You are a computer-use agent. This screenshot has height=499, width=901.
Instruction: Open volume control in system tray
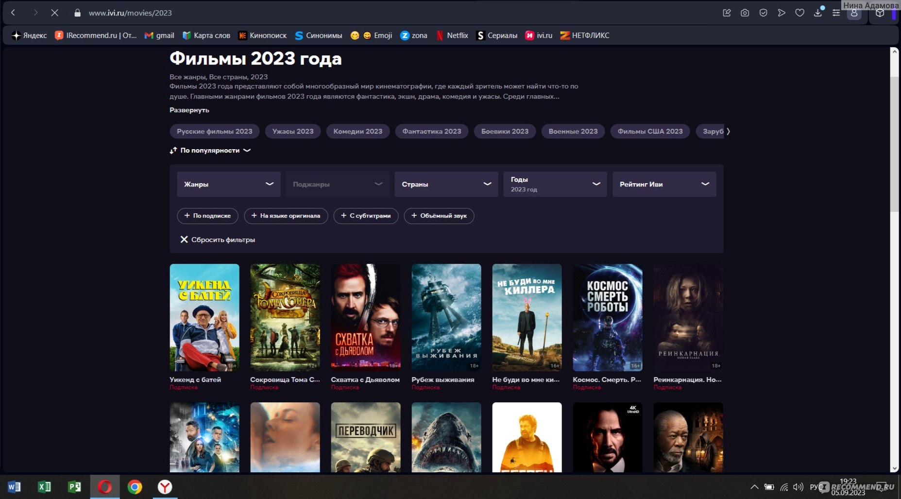[x=798, y=487]
